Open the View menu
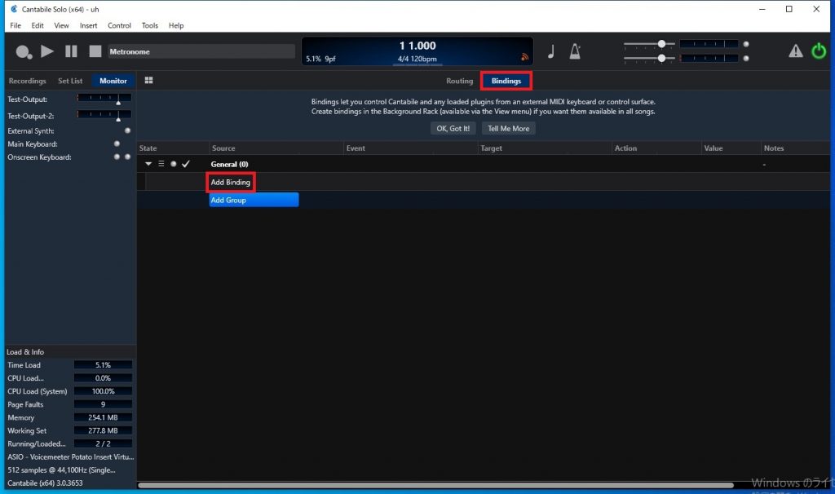835x494 pixels. click(61, 25)
